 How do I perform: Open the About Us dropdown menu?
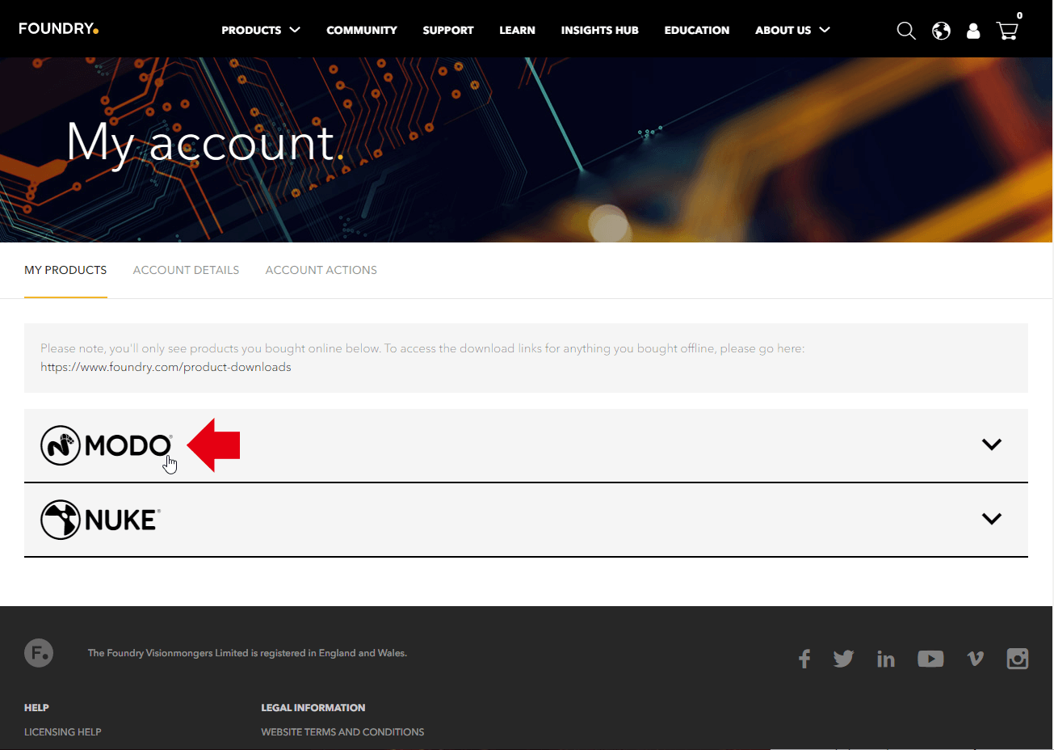coord(792,30)
